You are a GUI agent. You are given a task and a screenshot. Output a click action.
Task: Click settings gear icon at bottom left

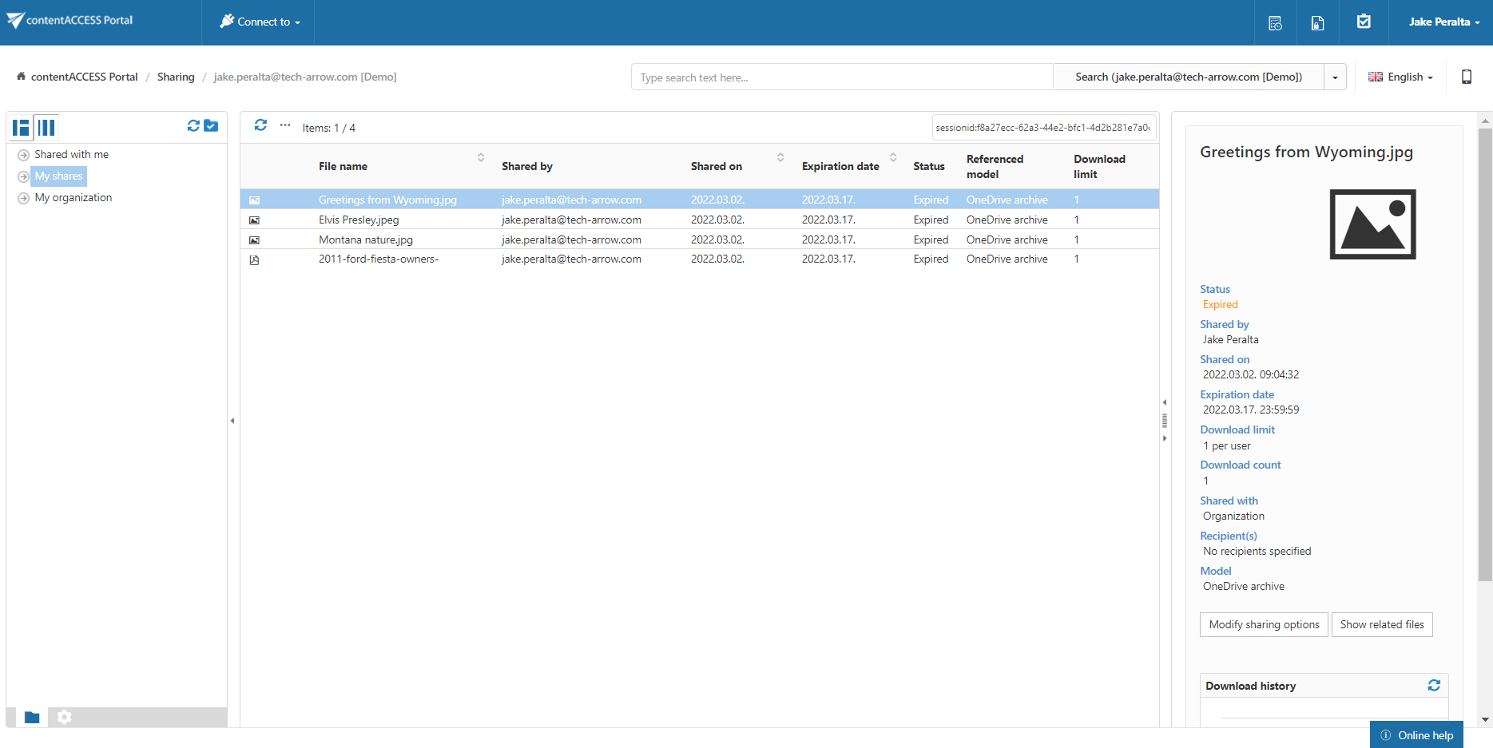pyautogui.click(x=65, y=717)
